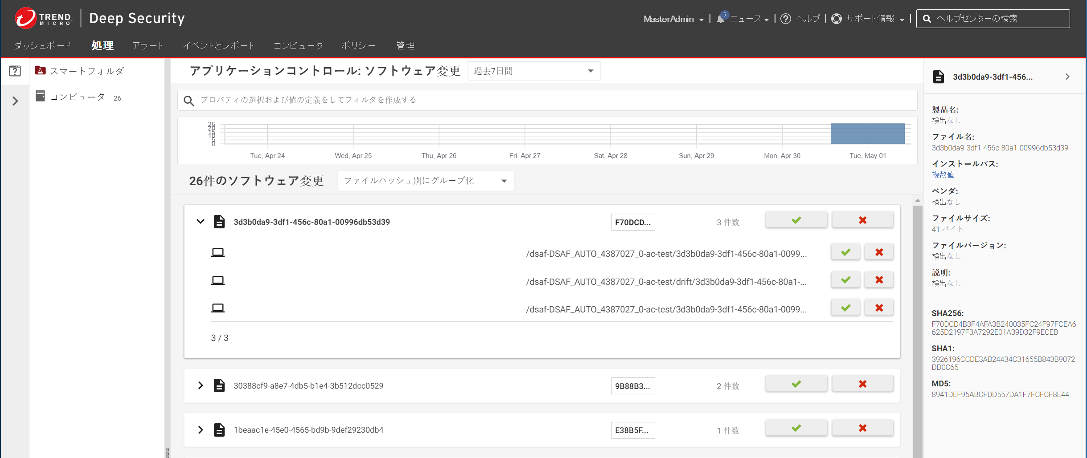This screenshot has width=1087, height=458.
Task: Block the 30388cf9 software change group
Action: pos(862,384)
